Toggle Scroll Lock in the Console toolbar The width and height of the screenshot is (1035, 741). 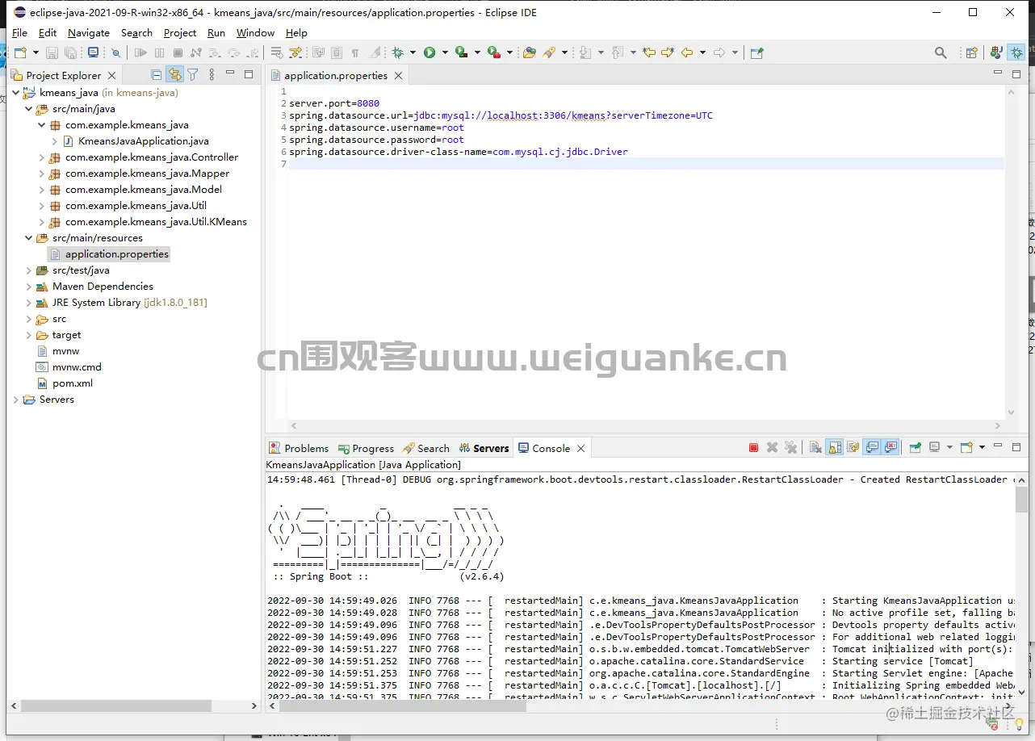click(834, 447)
